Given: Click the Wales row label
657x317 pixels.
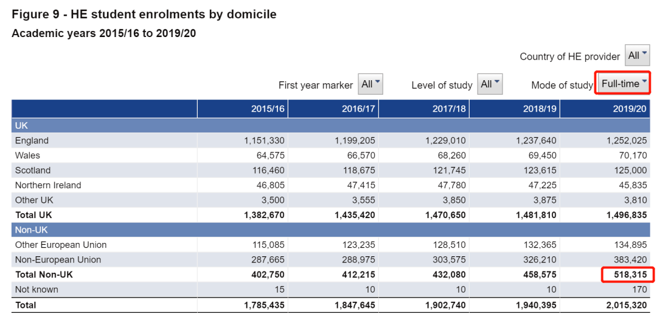Looking at the screenshot, I should tap(27, 155).
